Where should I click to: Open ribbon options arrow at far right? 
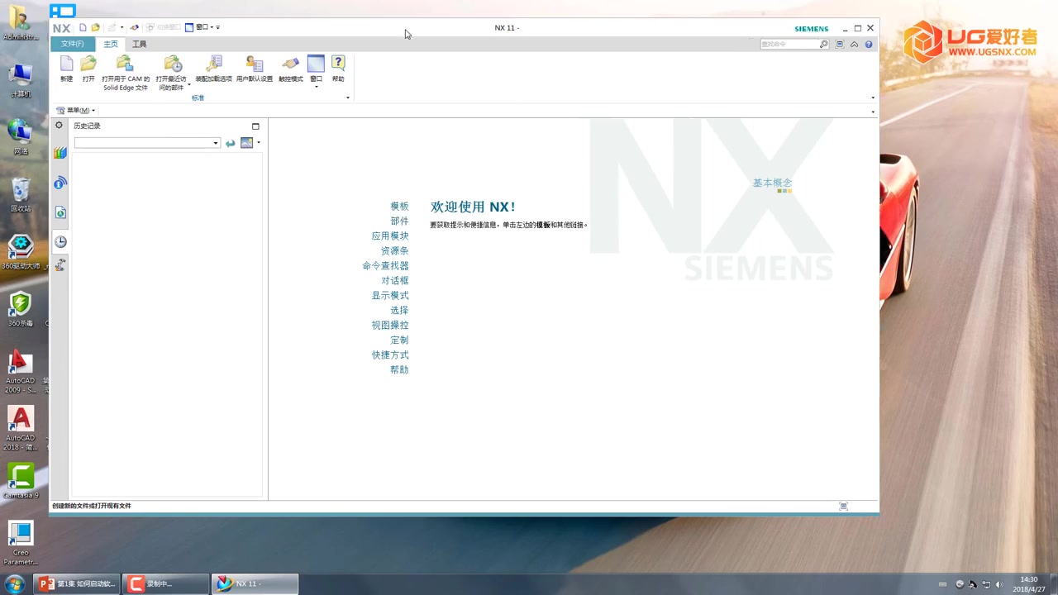(x=873, y=98)
